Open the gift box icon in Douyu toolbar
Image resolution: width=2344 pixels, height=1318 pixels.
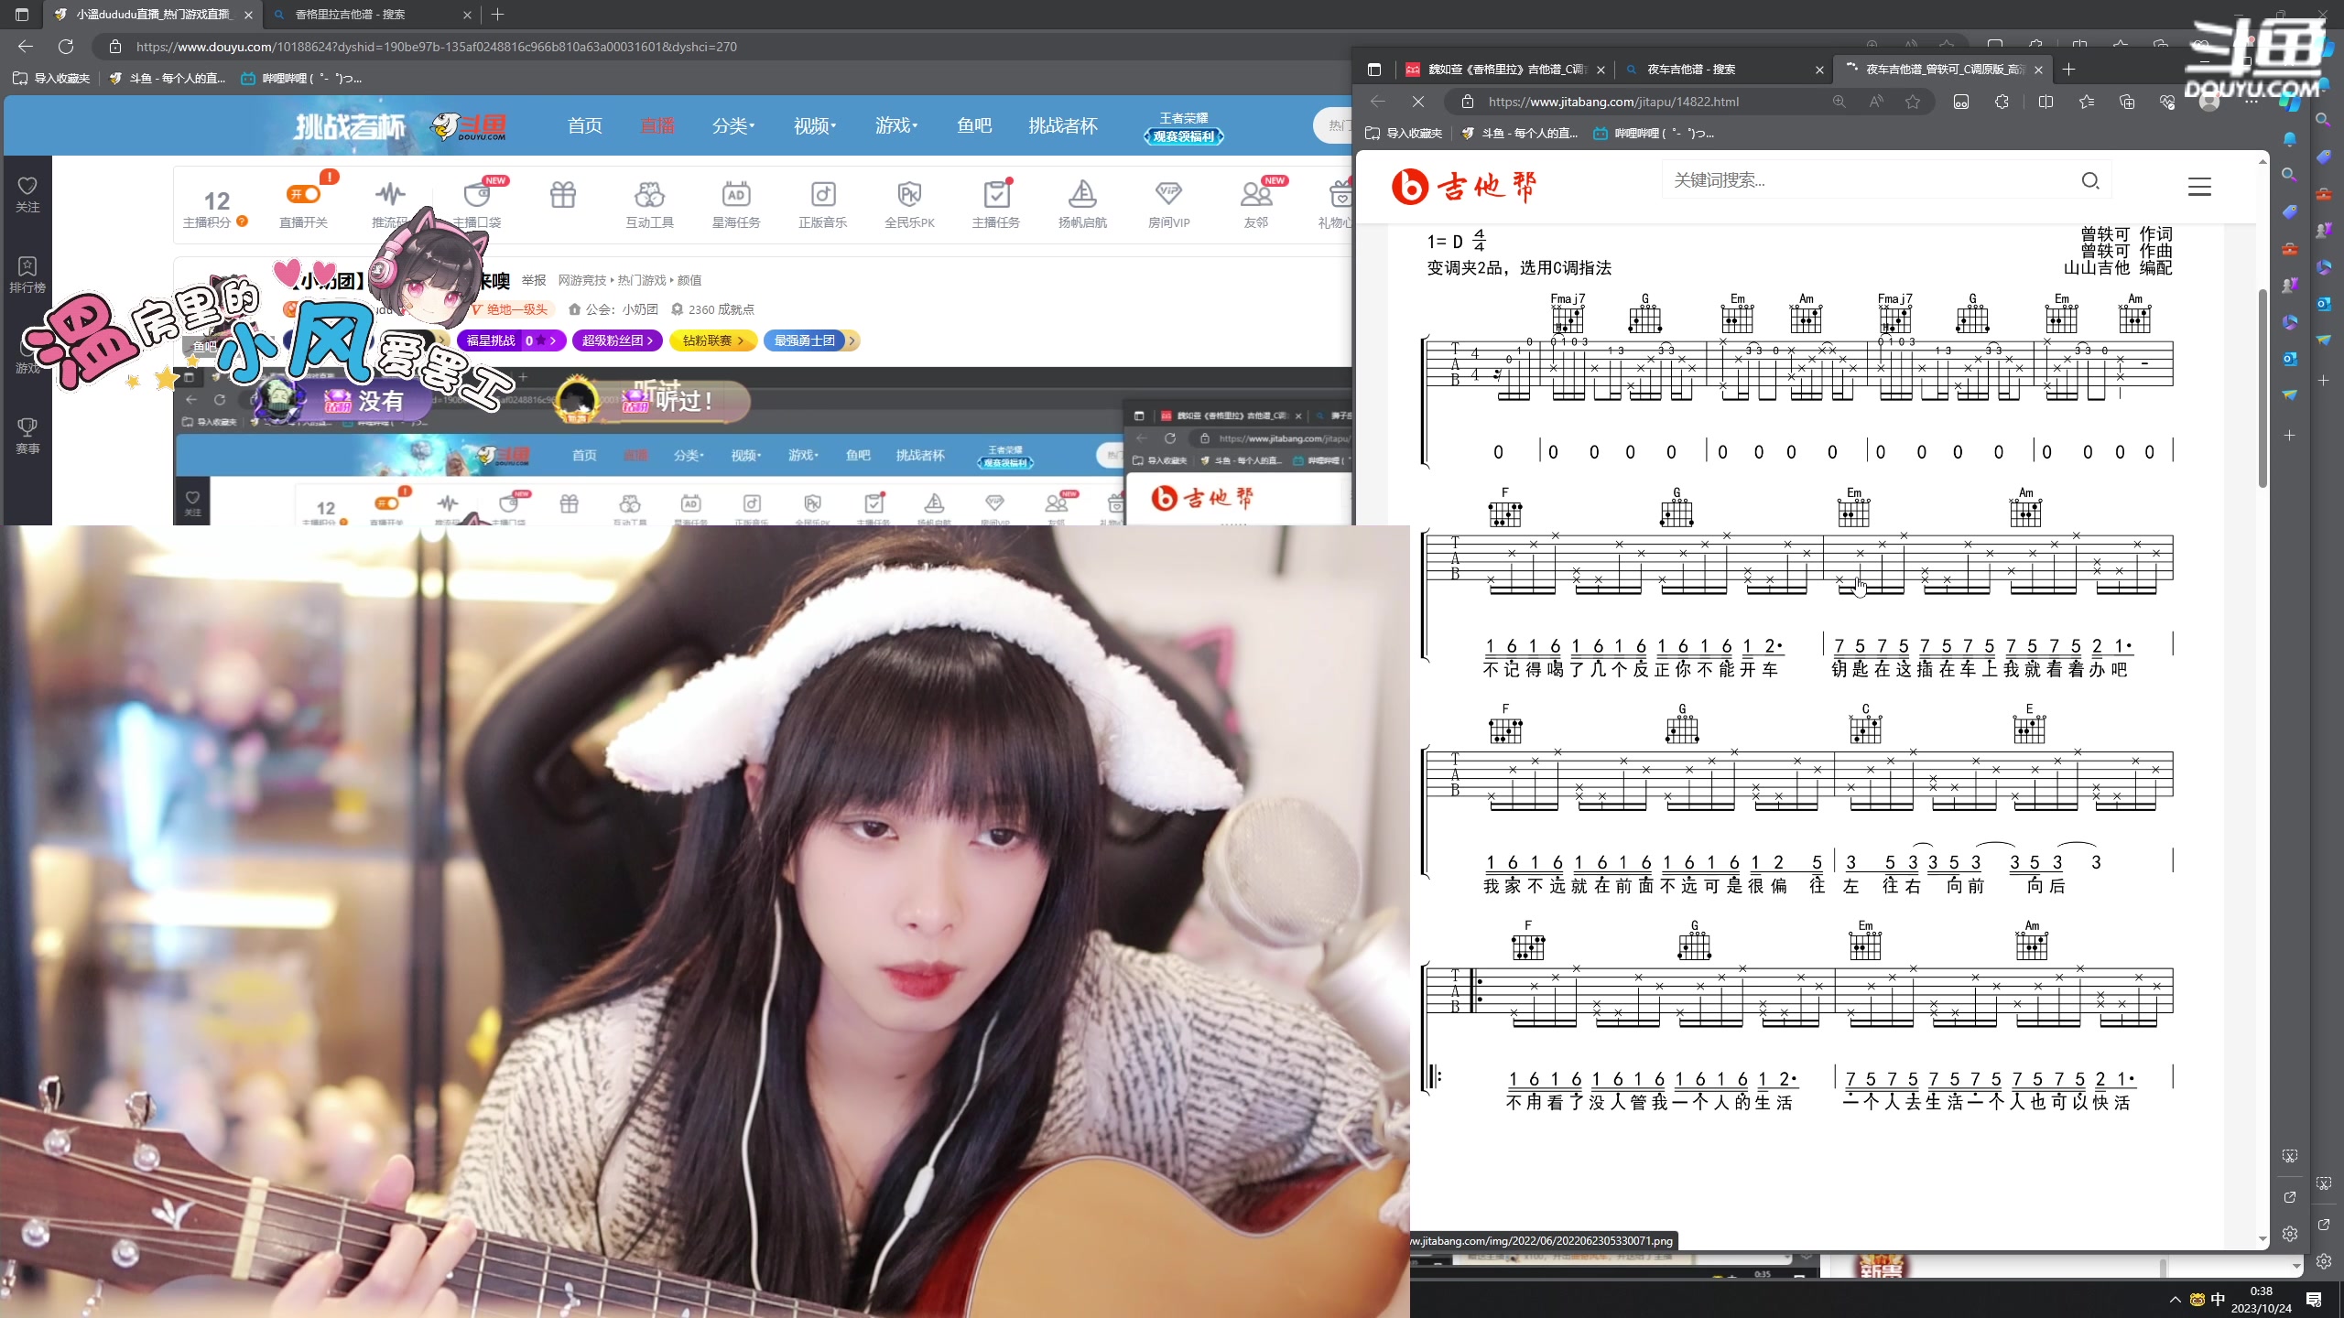tap(563, 194)
